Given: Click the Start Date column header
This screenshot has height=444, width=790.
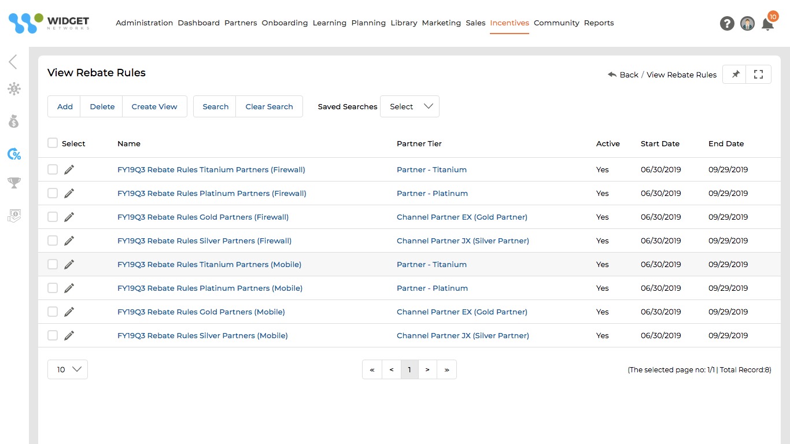Looking at the screenshot, I should pyautogui.click(x=660, y=143).
